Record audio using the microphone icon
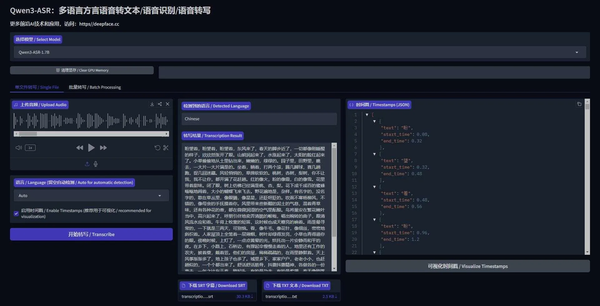 (x=96, y=164)
